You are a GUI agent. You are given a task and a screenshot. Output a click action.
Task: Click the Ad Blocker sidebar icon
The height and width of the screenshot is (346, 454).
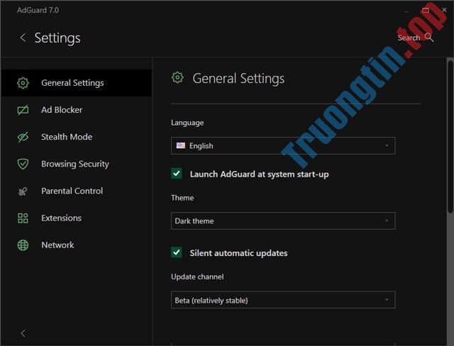(x=23, y=110)
